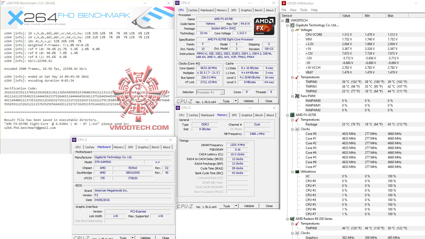Collapse the Gigabyte Technology Co. Ltd. node
425x239 pixels.
pos(288,25)
